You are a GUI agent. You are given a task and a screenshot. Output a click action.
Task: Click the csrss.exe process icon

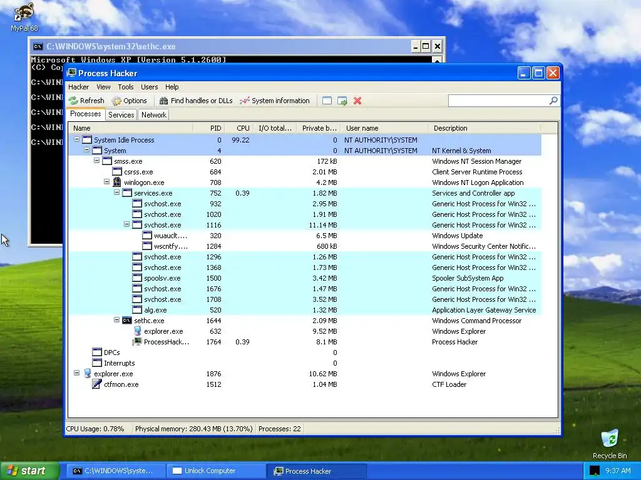[117, 171]
